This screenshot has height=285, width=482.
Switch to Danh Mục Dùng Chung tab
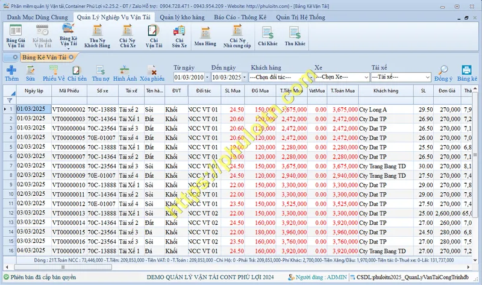point(37,17)
